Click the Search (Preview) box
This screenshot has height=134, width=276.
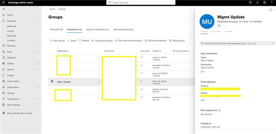click(x=141, y=2)
